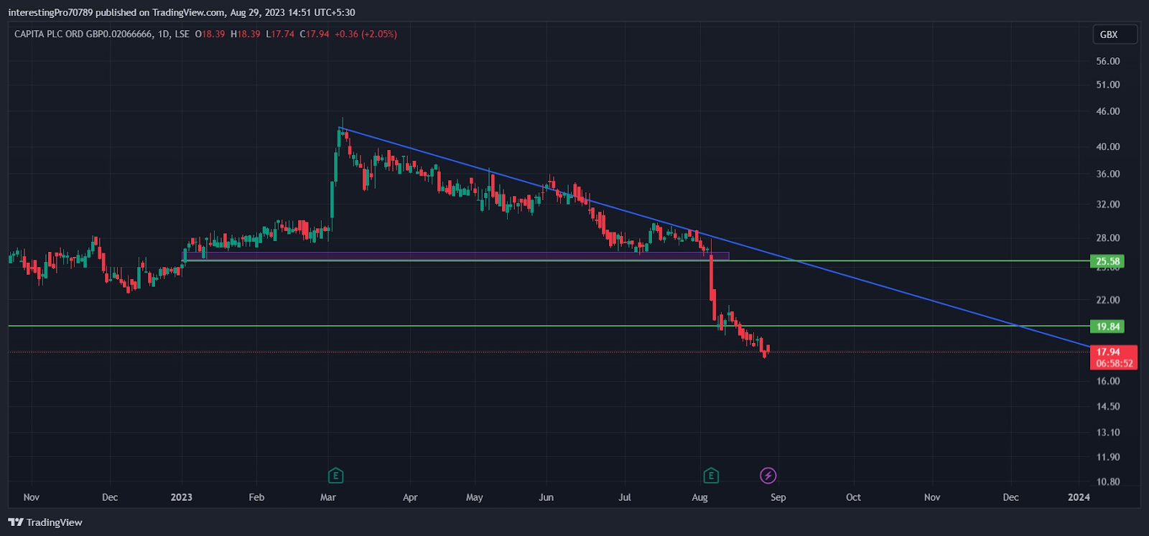
Task: Click the 56.00 price axis label
Action: coord(1107,61)
